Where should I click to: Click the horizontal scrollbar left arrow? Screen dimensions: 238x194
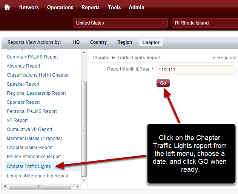4,186
